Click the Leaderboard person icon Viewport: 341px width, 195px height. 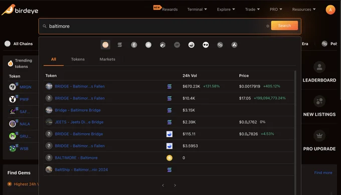(x=319, y=67)
